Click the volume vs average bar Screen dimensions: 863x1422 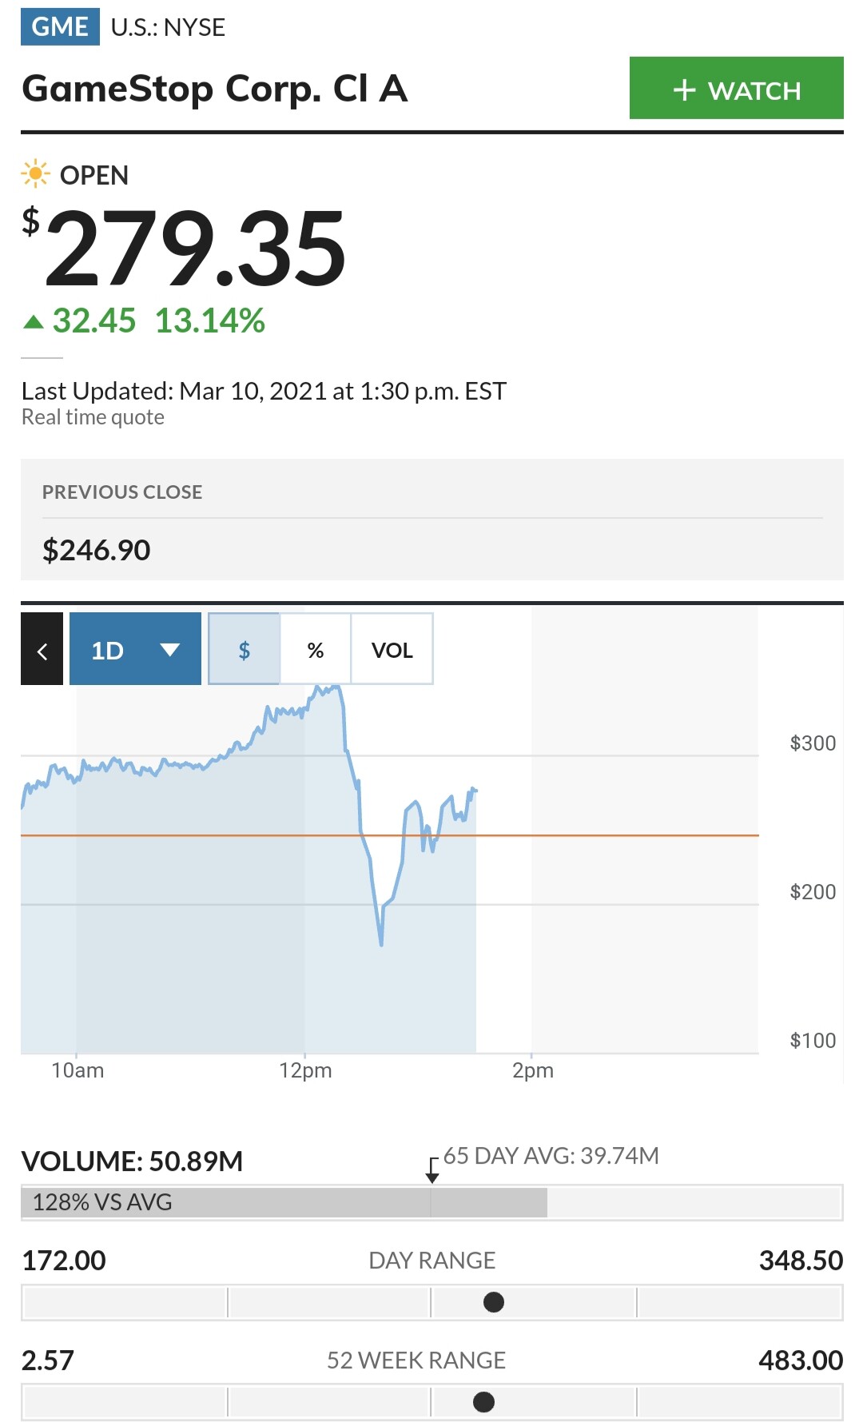tap(284, 1202)
